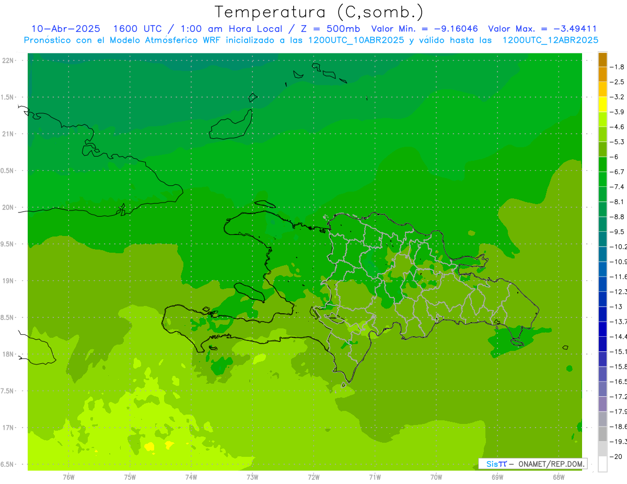627x484 pixels.
Task: Click the '76W' longitude label
Action: pos(68,477)
